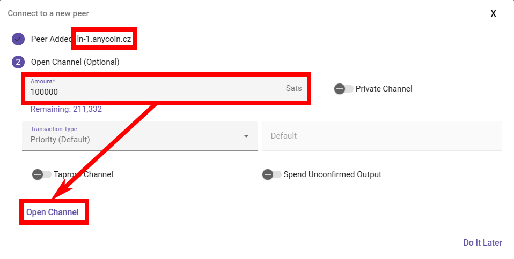The image size is (514, 259).
Task: Click the Spend Unconfirmed Output label text
Action: [333, 174]
